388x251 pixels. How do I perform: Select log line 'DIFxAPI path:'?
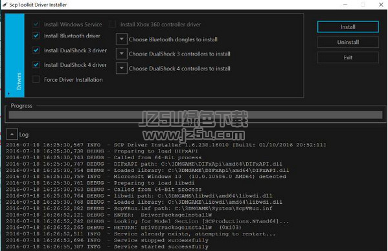[x=144, y=164]
